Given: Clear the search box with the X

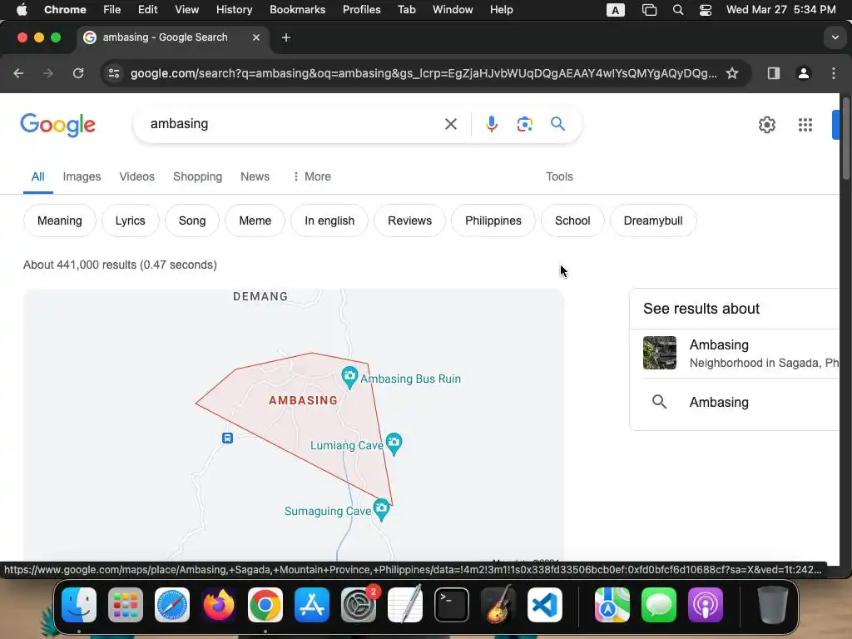Looking at the screenshot, I should (450, 124).
